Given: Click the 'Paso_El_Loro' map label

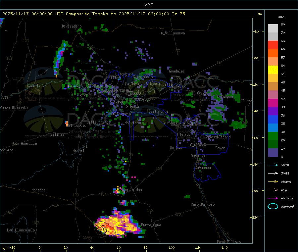Looking at the screenshot, I should pos(229,242).
